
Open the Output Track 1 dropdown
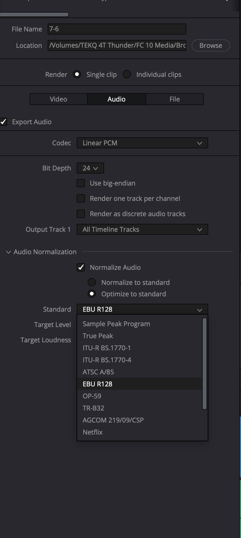pos(142,229)
